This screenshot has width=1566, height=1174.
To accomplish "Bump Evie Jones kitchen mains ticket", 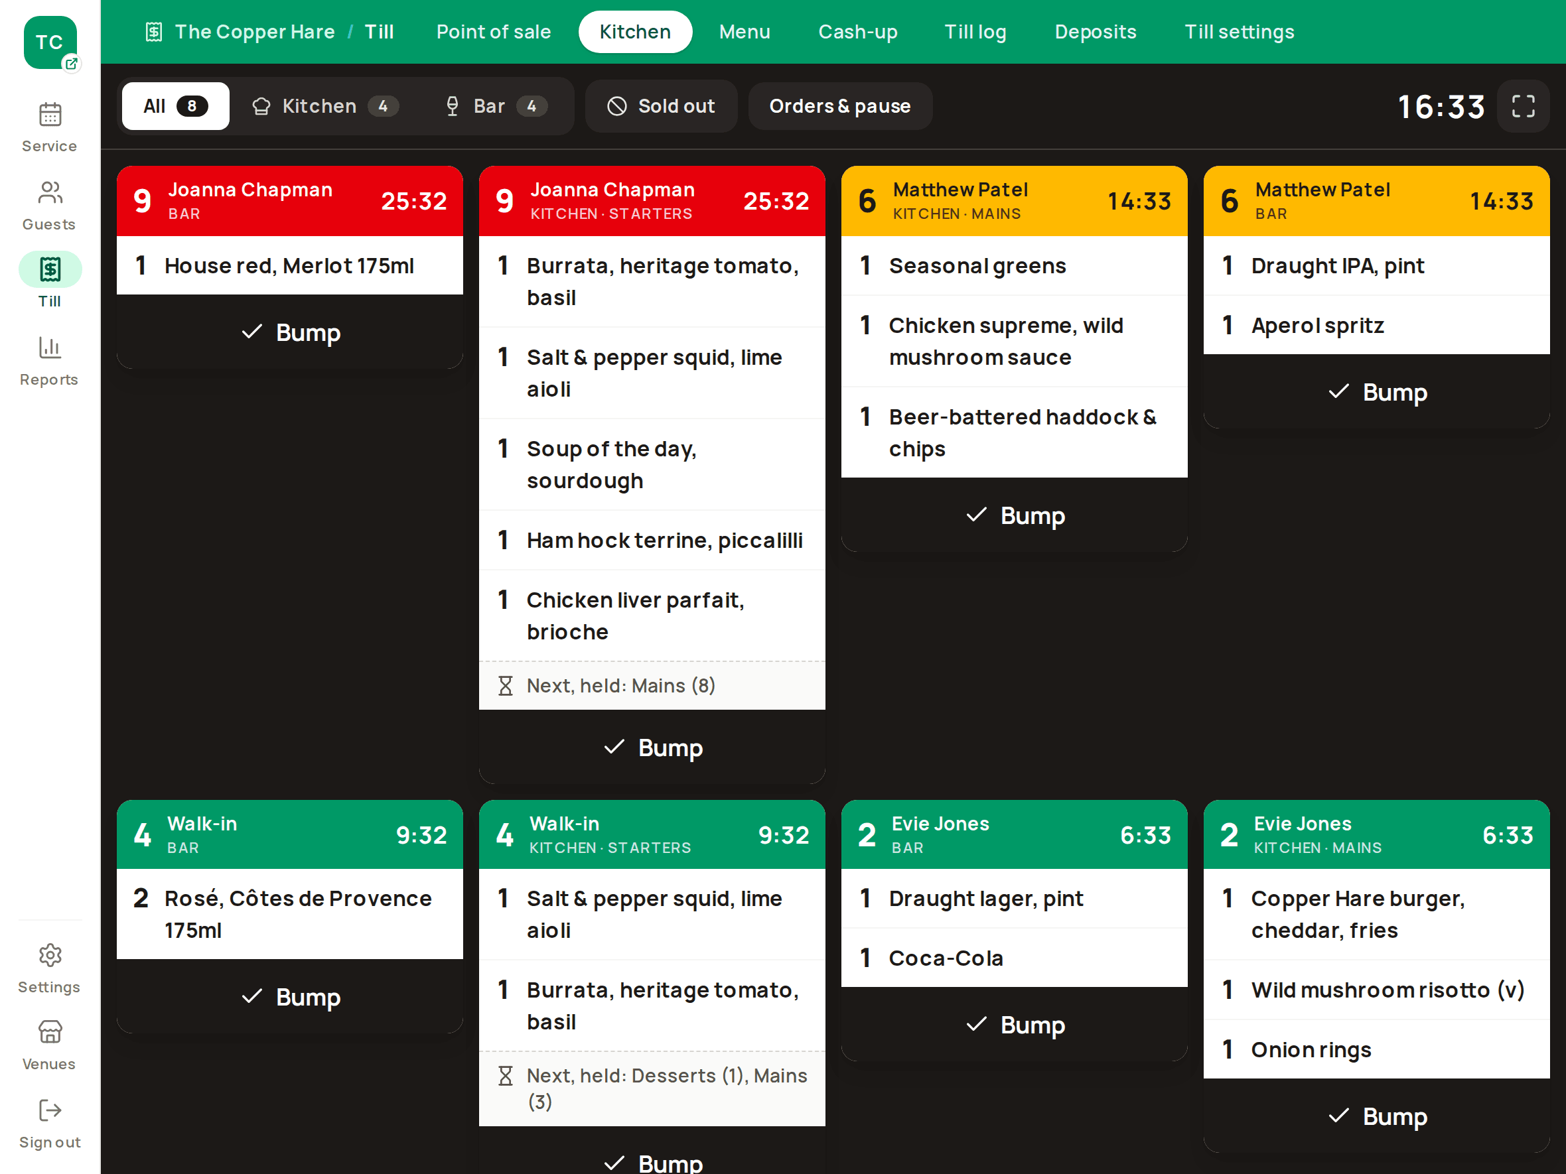I will point(1376,1116).
